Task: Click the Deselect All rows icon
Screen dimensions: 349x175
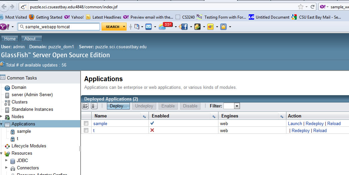Action: click(x=94, y=106)
